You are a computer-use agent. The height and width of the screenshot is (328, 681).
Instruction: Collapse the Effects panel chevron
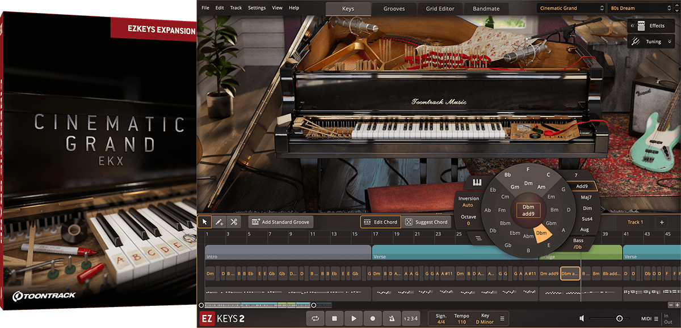pyautogui.click(x=633, y=25)
